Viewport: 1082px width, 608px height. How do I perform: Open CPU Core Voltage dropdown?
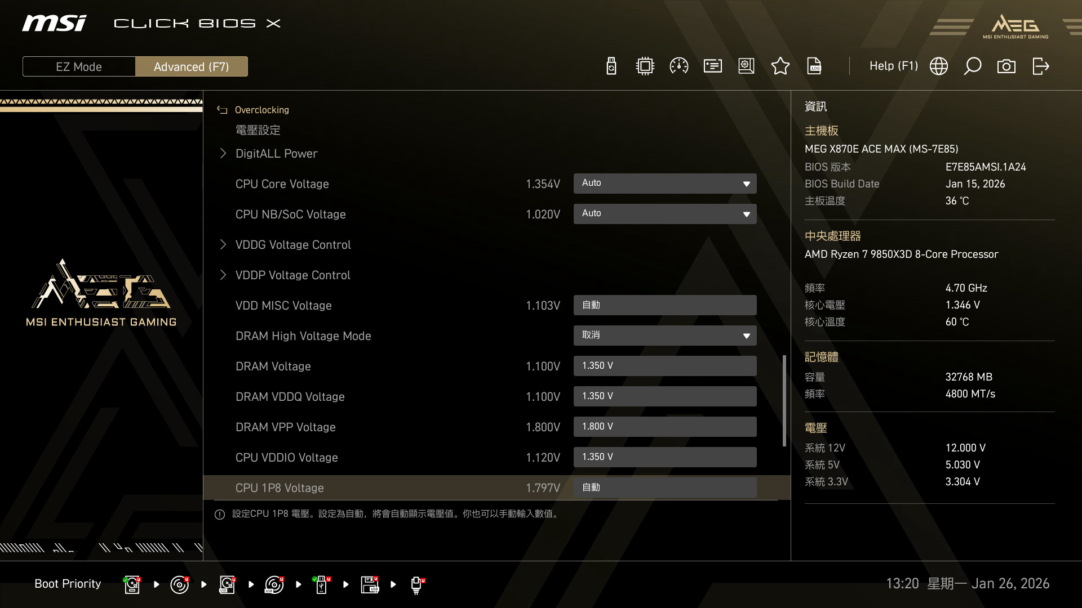coord(664,184)
